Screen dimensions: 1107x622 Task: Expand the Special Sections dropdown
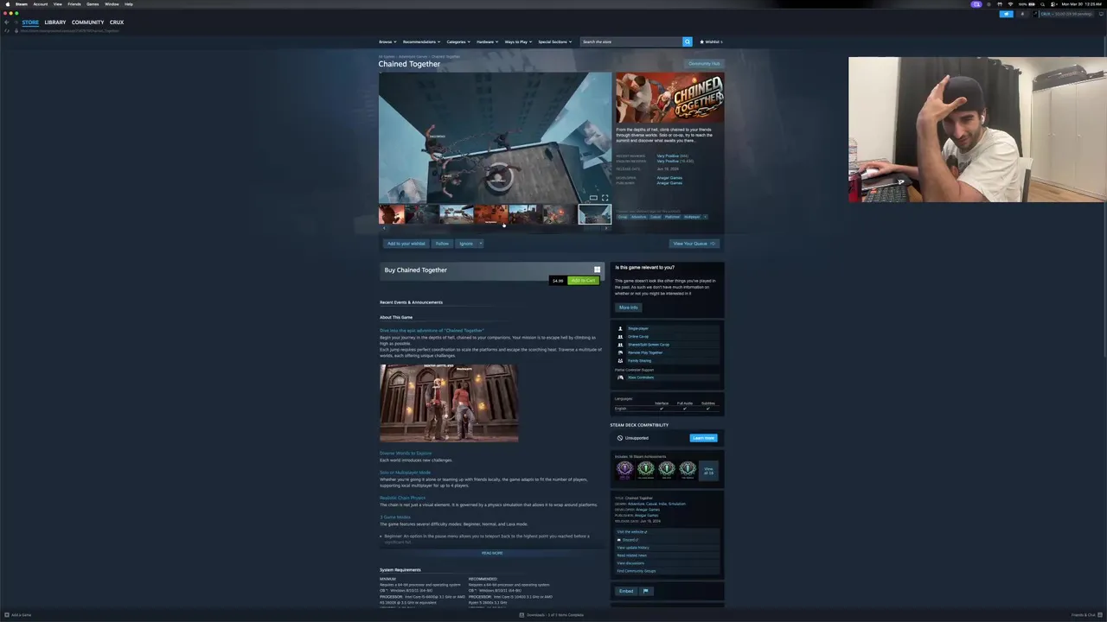click(x=554, y=41)
